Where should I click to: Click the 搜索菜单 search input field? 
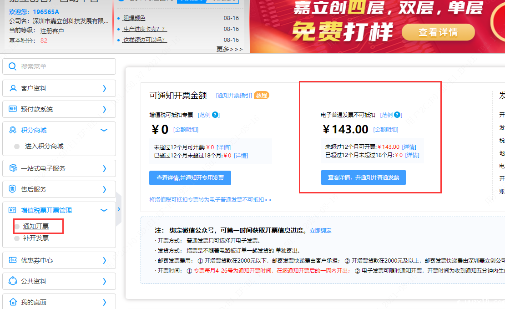(x=64, y=66)
